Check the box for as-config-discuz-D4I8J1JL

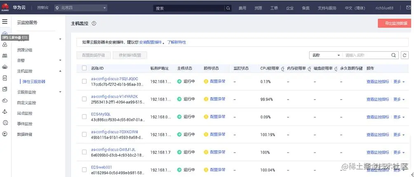click(x=84, y=152)
